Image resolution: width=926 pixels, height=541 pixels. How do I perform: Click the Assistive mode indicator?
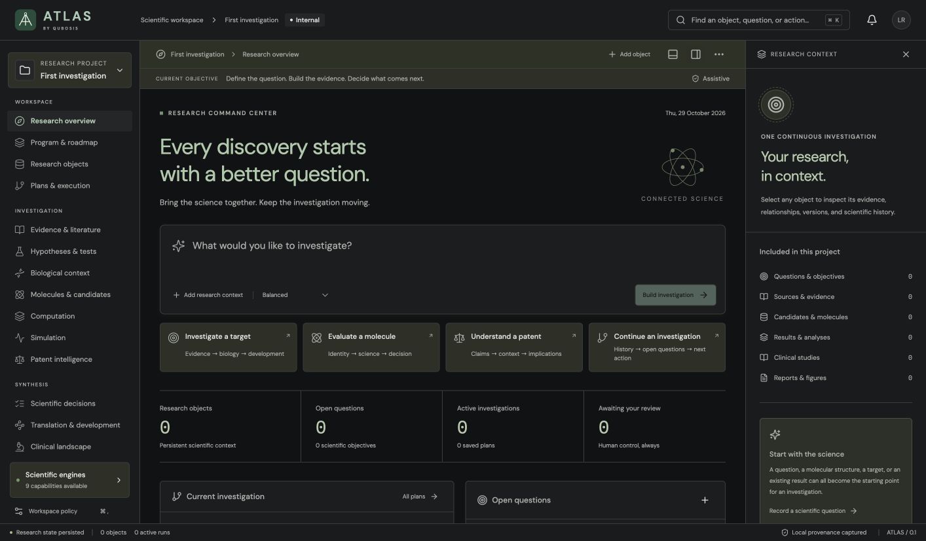711,79
